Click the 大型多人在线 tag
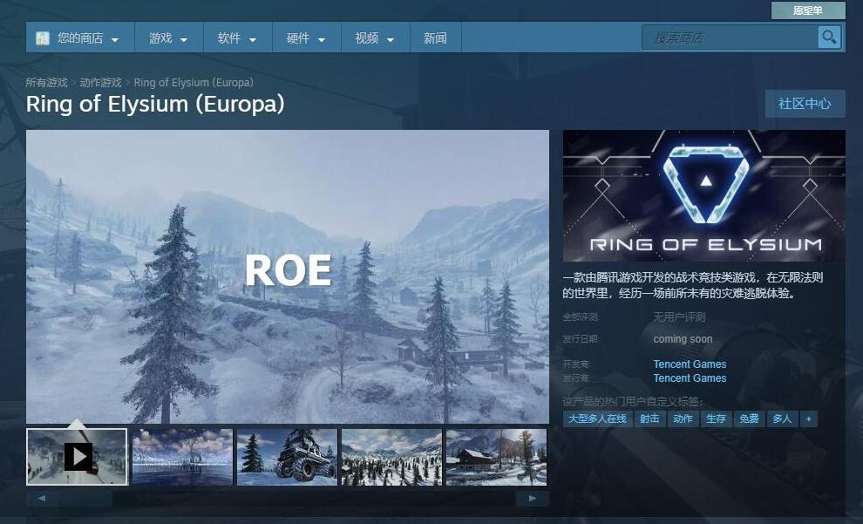The image size is (863, 524). [598, 419]
